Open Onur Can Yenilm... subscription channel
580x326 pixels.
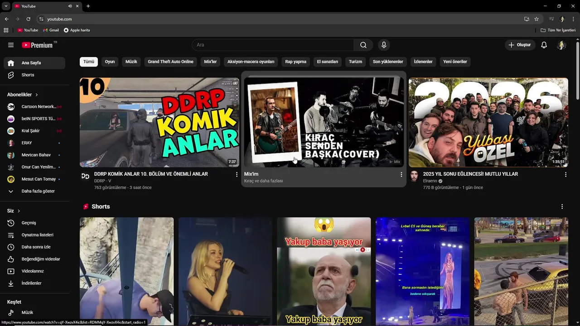point(34,167)
